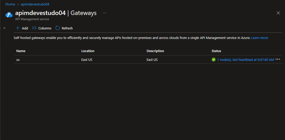This screenshot has width=285, height=140.
Task: Click the green healthy status checkmark icon
Action: coord(214,60)
